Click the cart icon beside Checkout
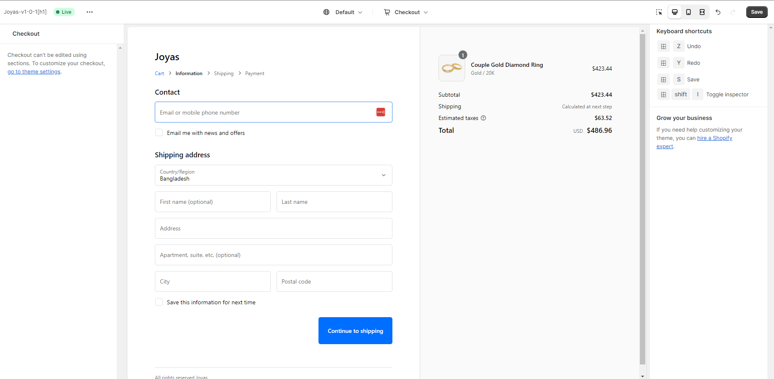The height and width of the screenshot is (379, 774). pos(387,12)
